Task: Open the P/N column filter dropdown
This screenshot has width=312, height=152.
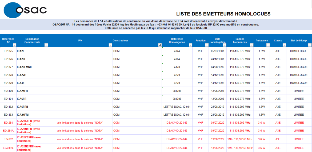Action: coord(110,45)
